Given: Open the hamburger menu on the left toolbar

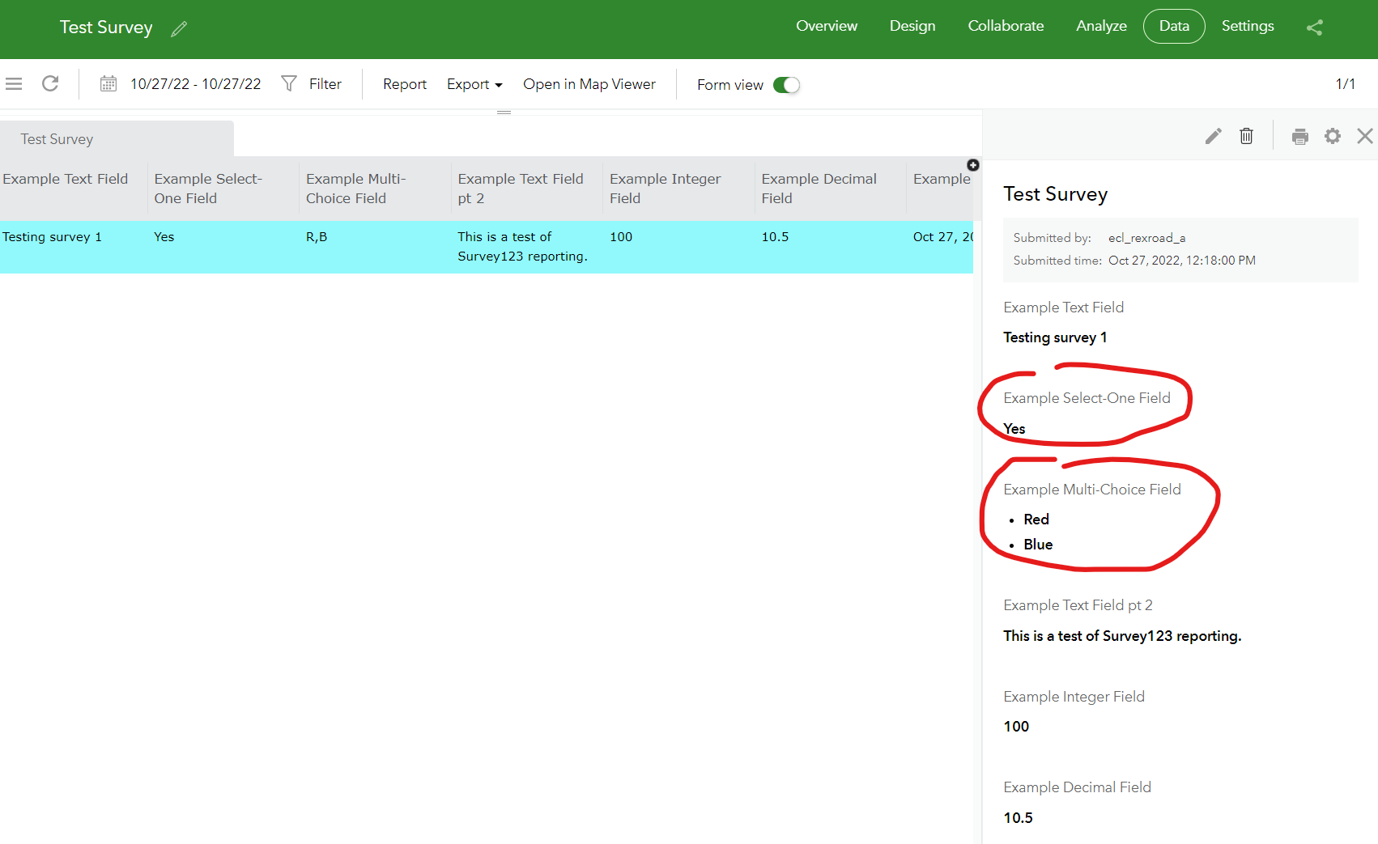Looking at the screenshot, I should [x=13, y=83].
